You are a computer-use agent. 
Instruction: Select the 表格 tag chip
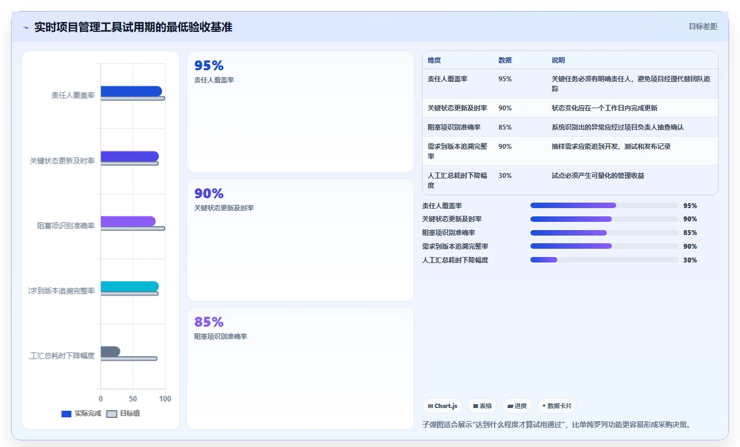click(482, 406)
